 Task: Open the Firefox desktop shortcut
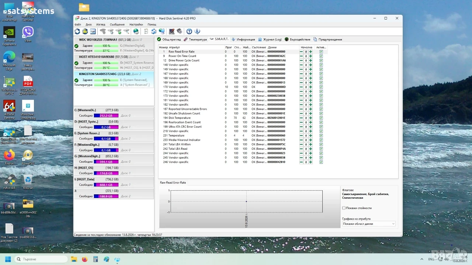(9, 158)
